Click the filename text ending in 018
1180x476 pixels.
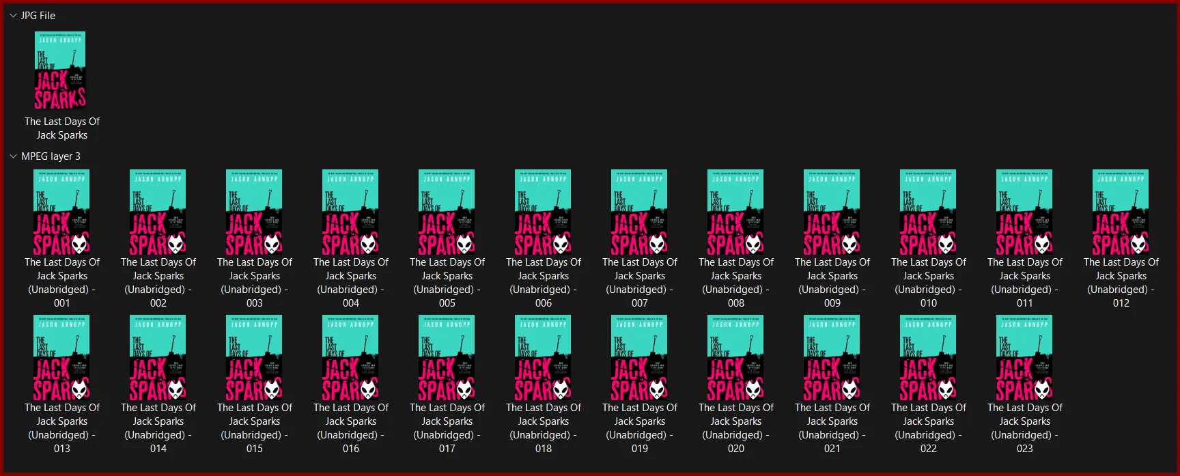[544, 428]
